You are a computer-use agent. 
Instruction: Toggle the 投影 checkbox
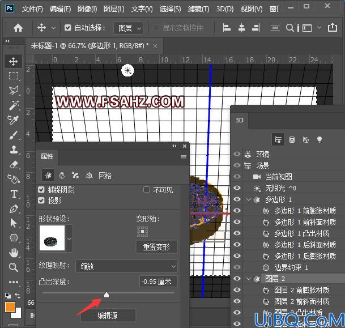coord(41,201)
